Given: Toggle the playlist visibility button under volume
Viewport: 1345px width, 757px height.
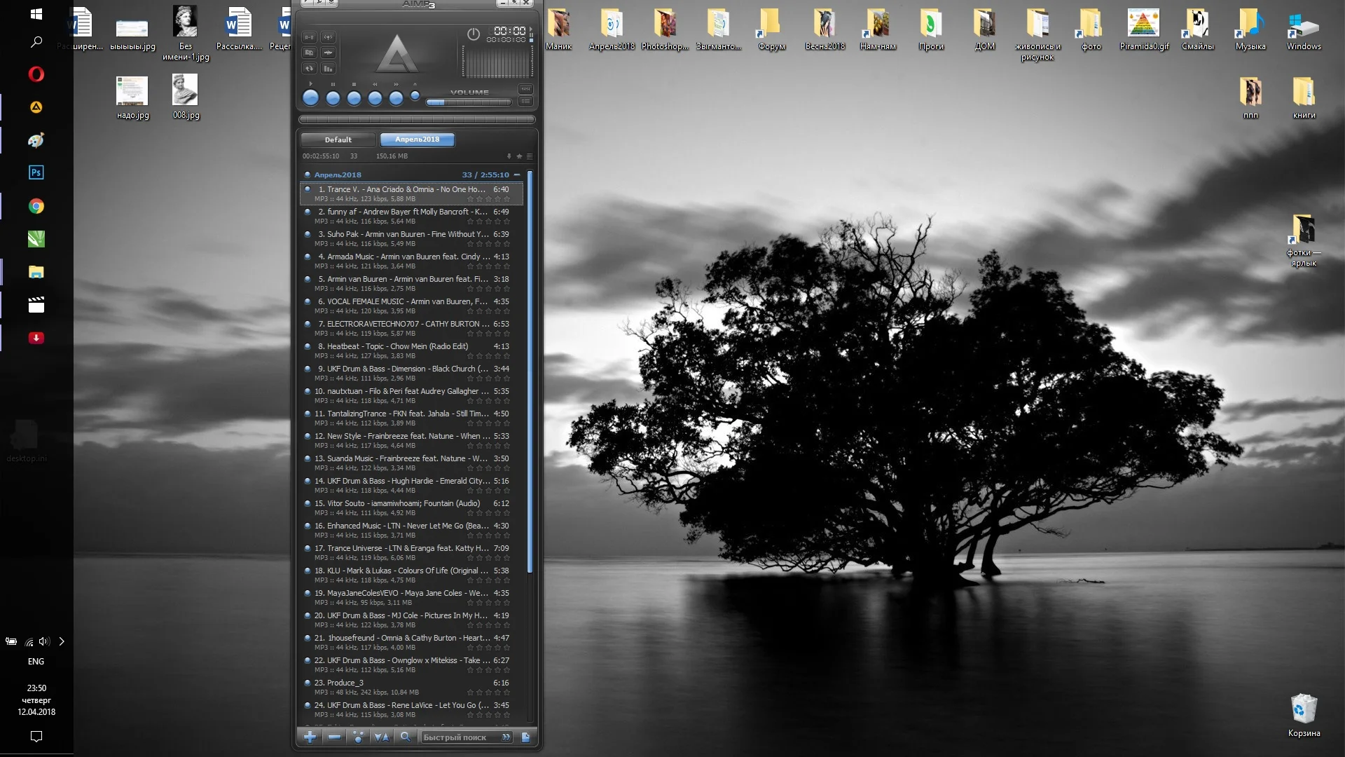Looking at the screenshot, I should (525, 102).
